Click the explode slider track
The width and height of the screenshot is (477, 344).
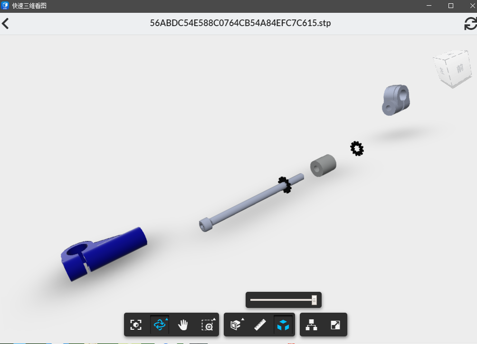point(281,300)
